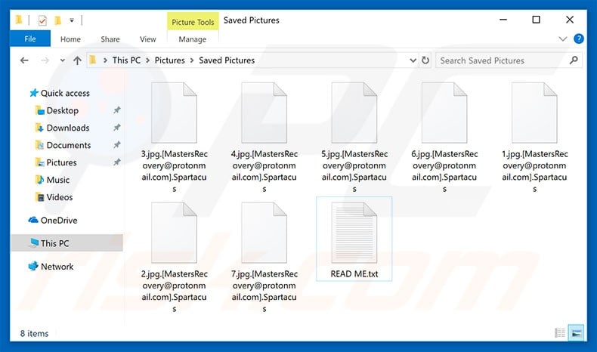Open Downloads in the navigation pane
Screen dimensions: 597x352
pyautogui.click(x=68, y=128)
